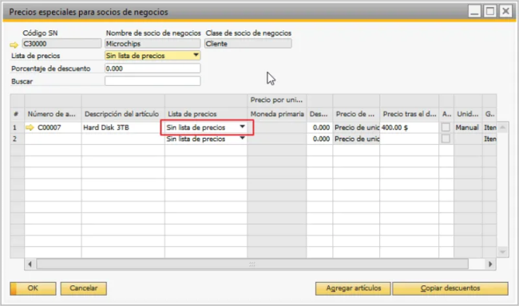519x306 pixels.
Task: Click the golden link arrow beside Código SN
Action: [14, 45]
